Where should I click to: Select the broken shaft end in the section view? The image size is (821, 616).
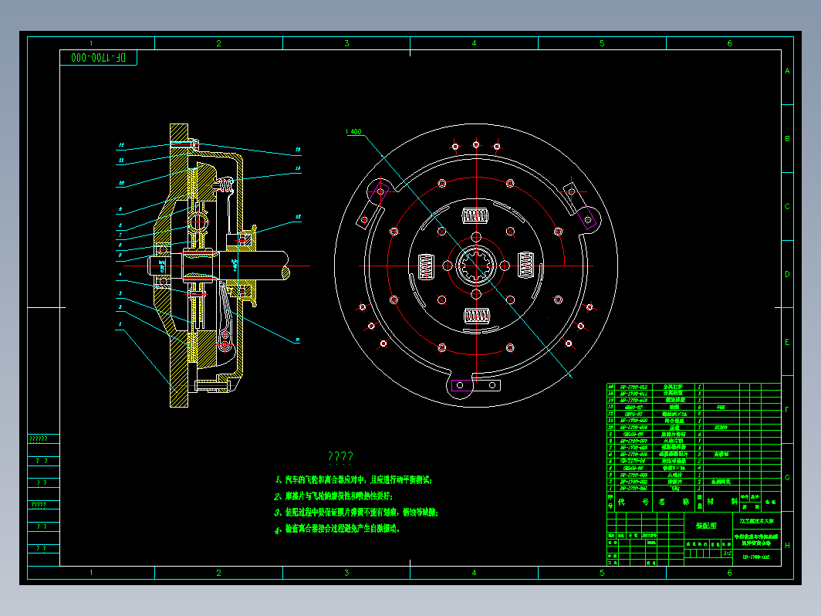coord(285,266)
